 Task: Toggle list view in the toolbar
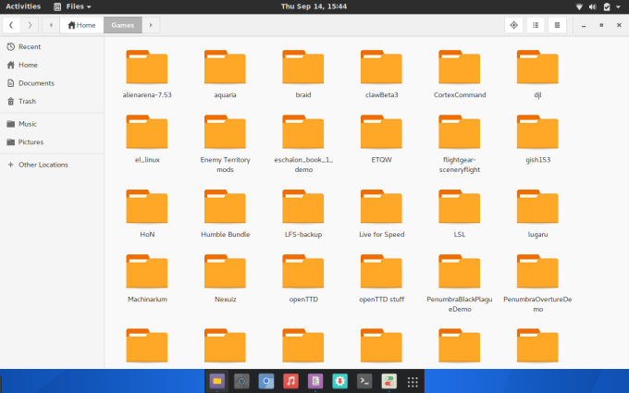(x=536, y=25)
